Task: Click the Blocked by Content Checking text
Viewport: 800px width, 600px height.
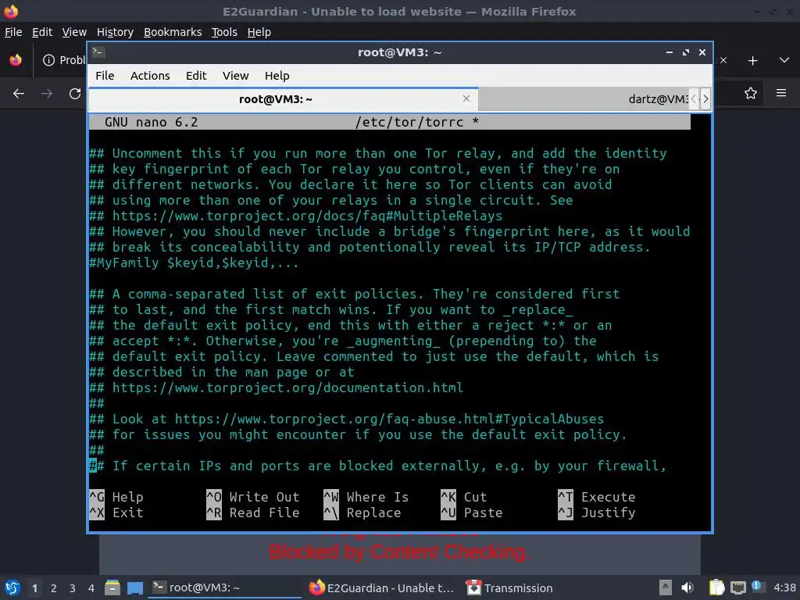Action: (x=399, y=552)
